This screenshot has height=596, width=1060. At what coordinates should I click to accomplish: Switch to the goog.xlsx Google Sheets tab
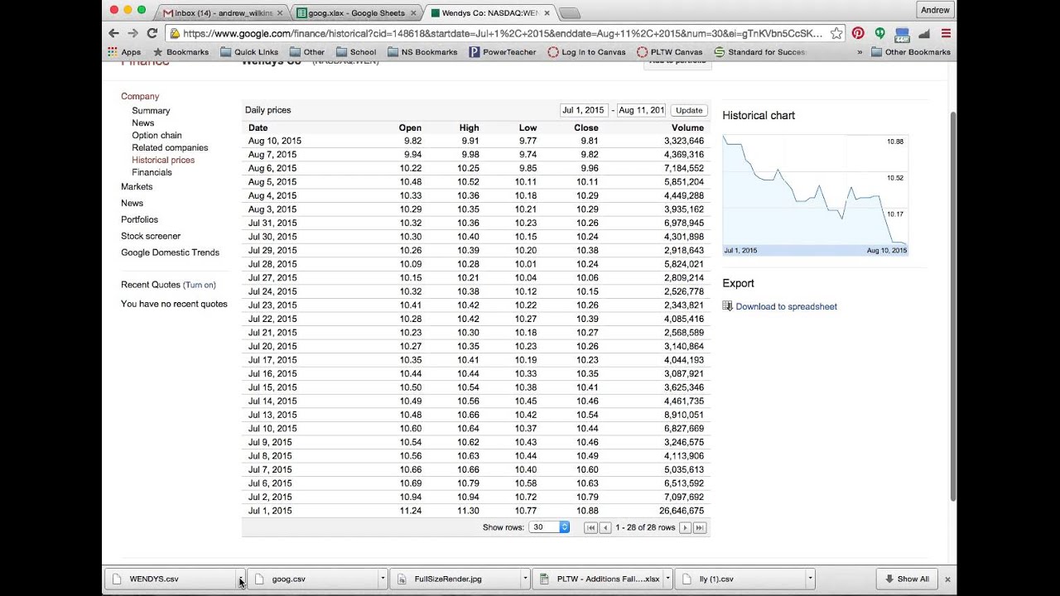[x=356, y=12]
